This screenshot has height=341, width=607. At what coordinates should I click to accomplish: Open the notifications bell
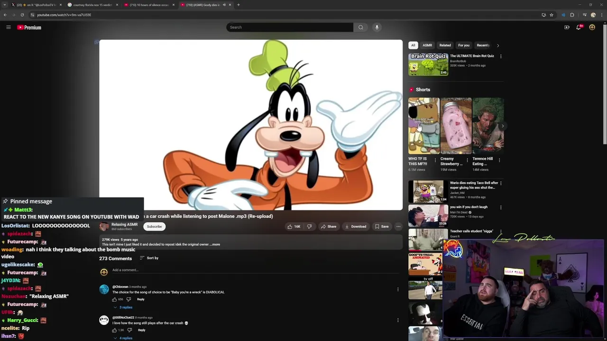pyautogui.click(x=579, y=27)
